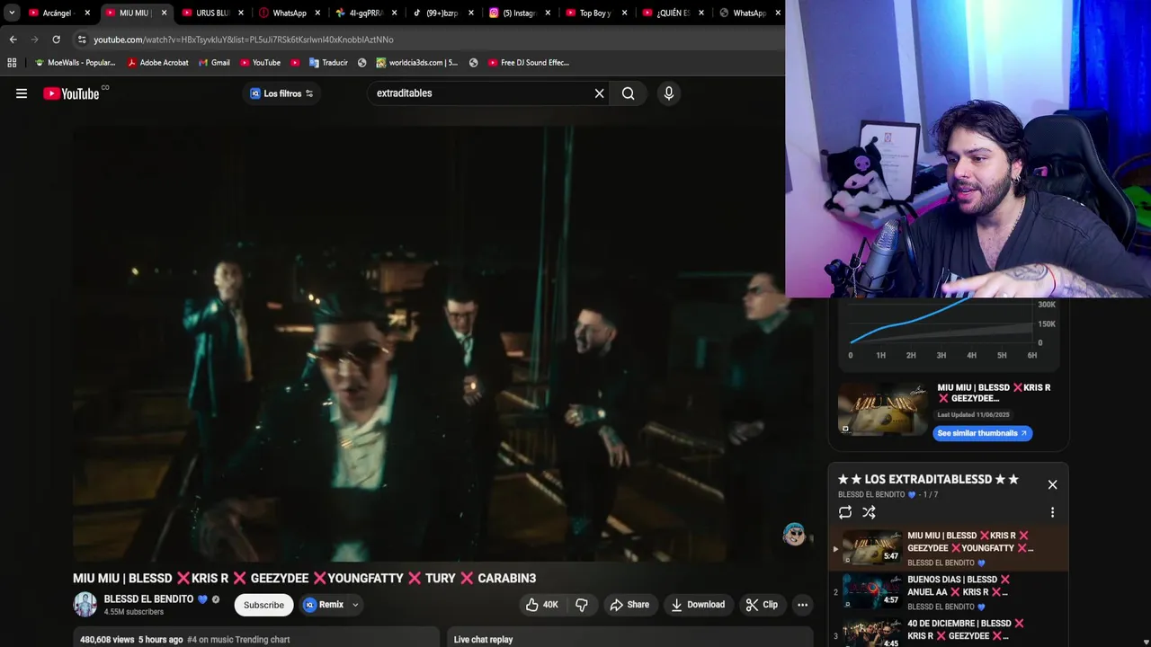The image size is (1151, 647).
Task: Open #4 on music Trending chart link
Action: coord(238,640)
